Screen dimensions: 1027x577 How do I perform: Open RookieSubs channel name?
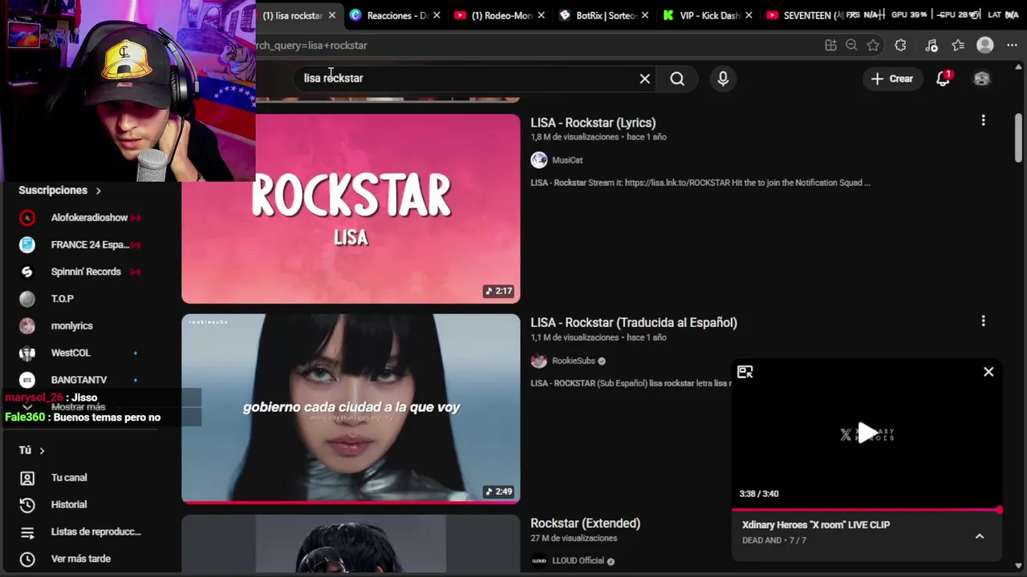(574, 361)
